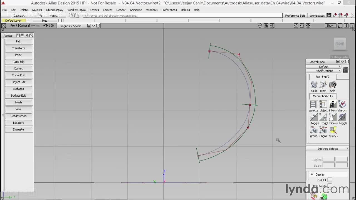Open the Evaluate palette section
Image resolution: width=356 pixels, height=200 pixels.
tap(18, 129)
